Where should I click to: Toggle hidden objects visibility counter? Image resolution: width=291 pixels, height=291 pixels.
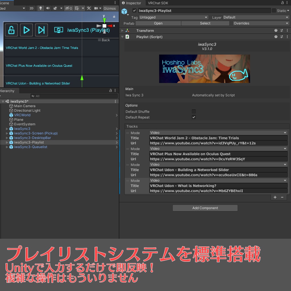68,8
